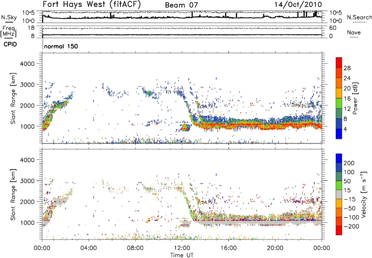The image size is (372, 258).
Task: Click the 'Freq. [MHz]' axis label
Action: 8,31
